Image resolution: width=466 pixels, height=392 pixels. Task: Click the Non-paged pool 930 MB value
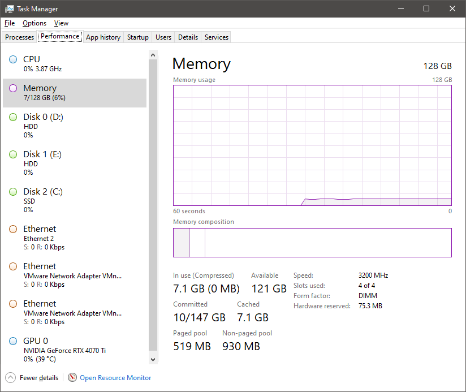241,346
